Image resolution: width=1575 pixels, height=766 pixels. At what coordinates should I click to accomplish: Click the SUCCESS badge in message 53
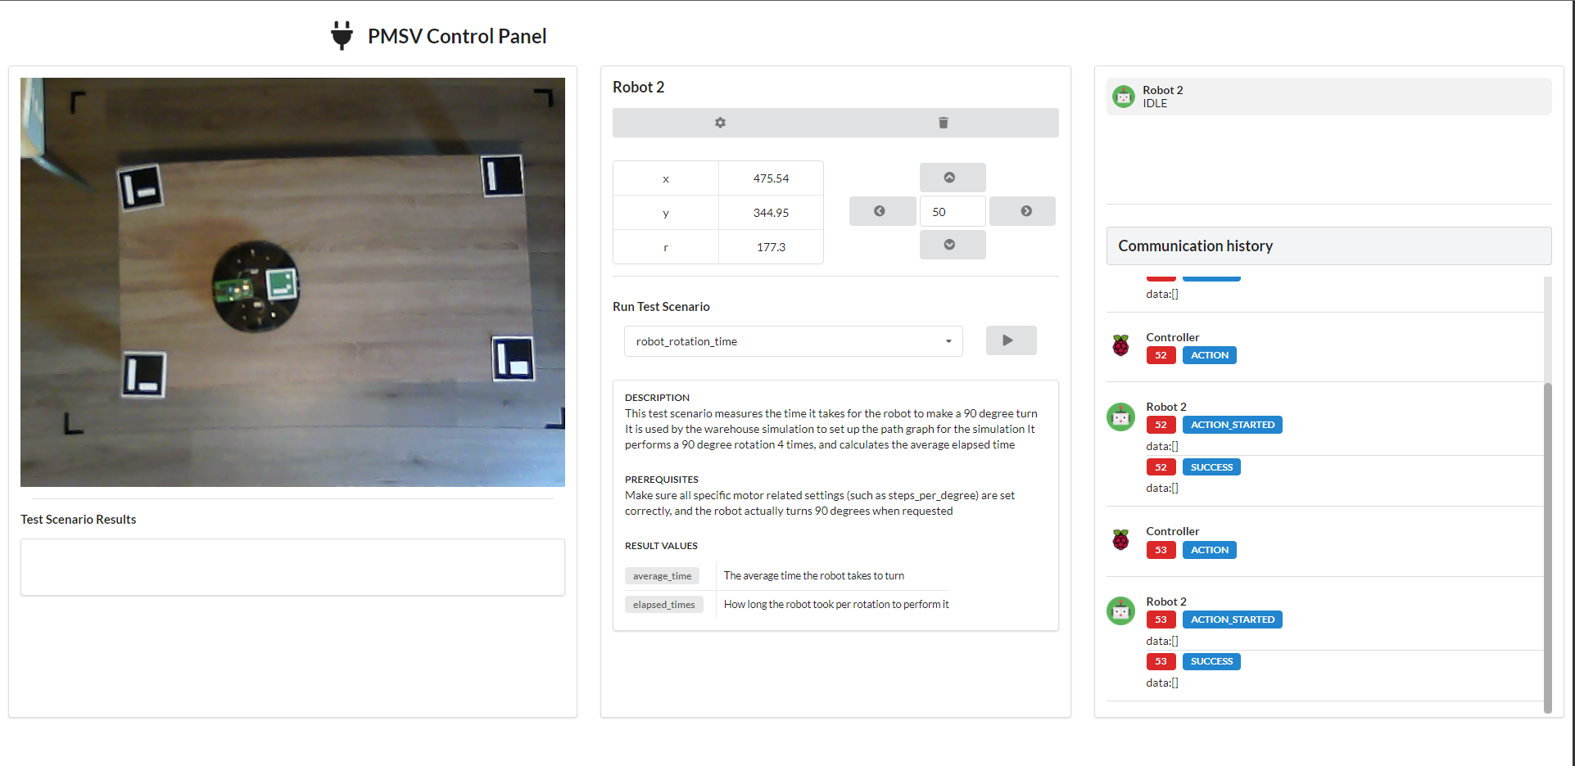pos(1211,660)
